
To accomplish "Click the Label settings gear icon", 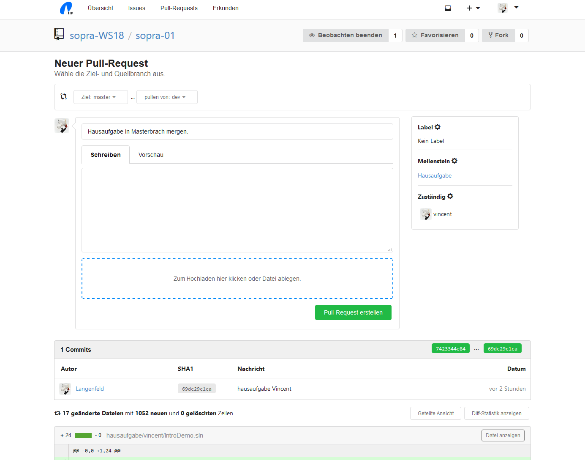I will [438, 127].
